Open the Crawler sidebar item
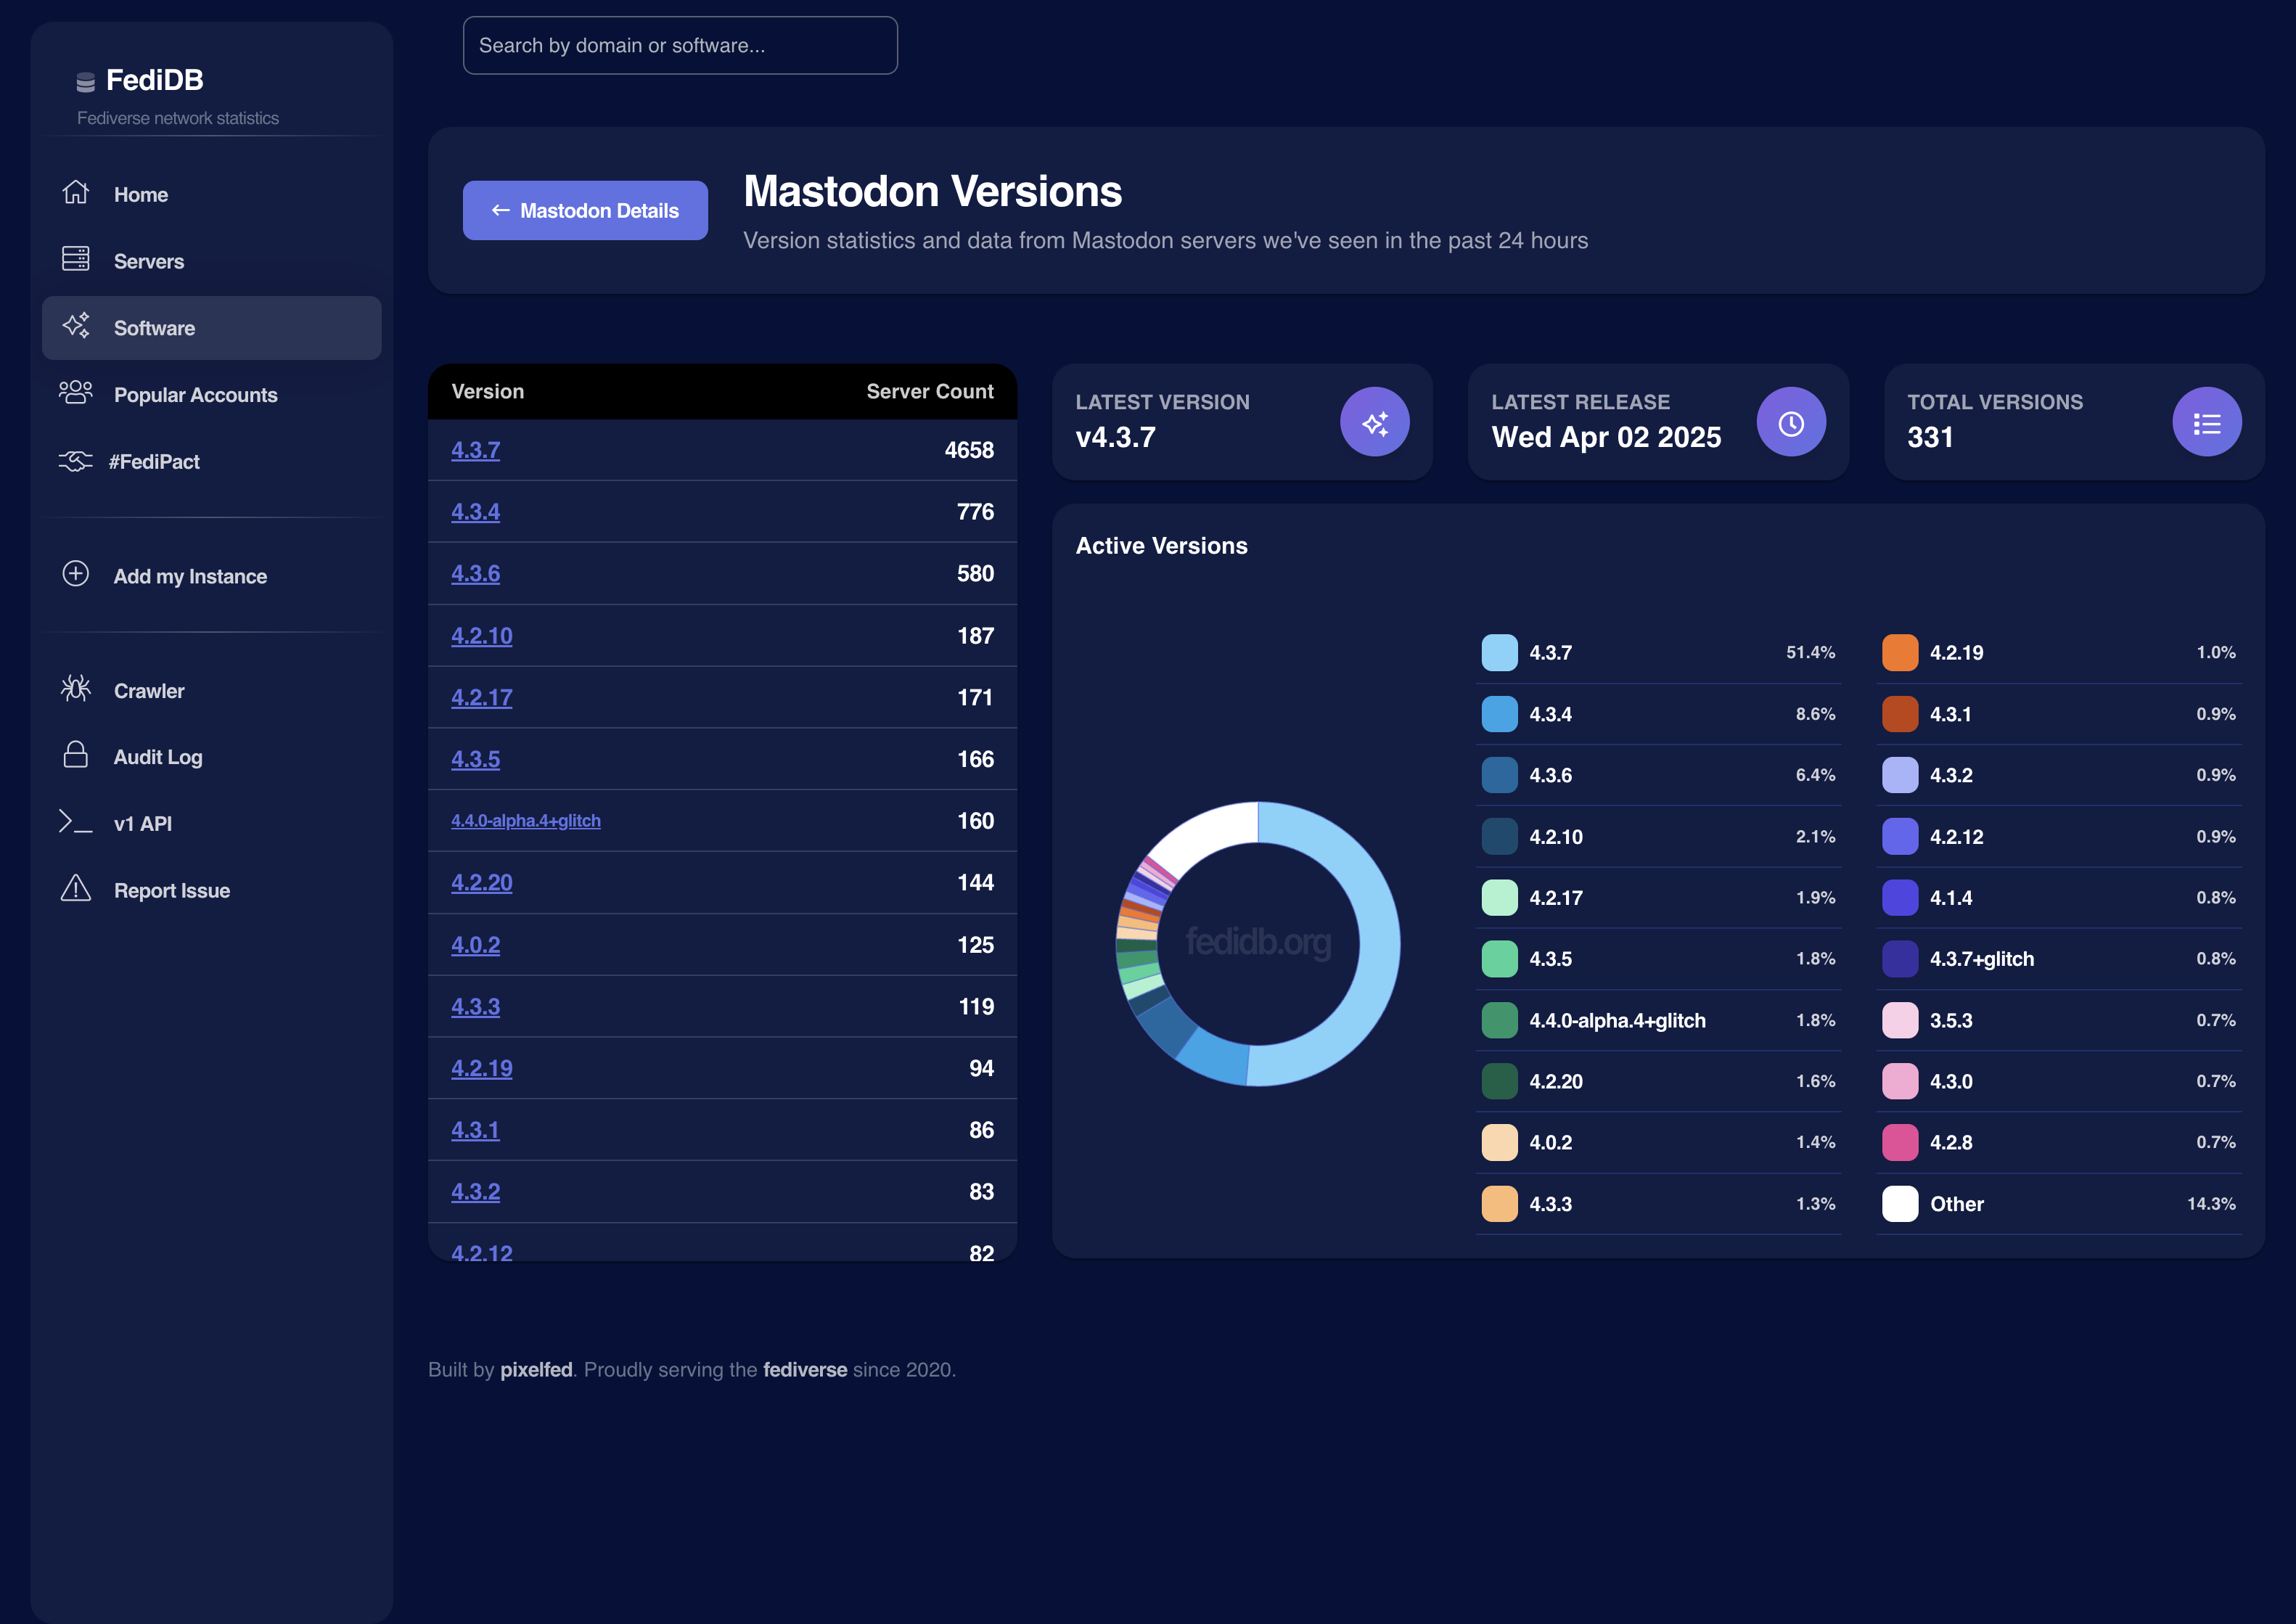 click(211, 691)
